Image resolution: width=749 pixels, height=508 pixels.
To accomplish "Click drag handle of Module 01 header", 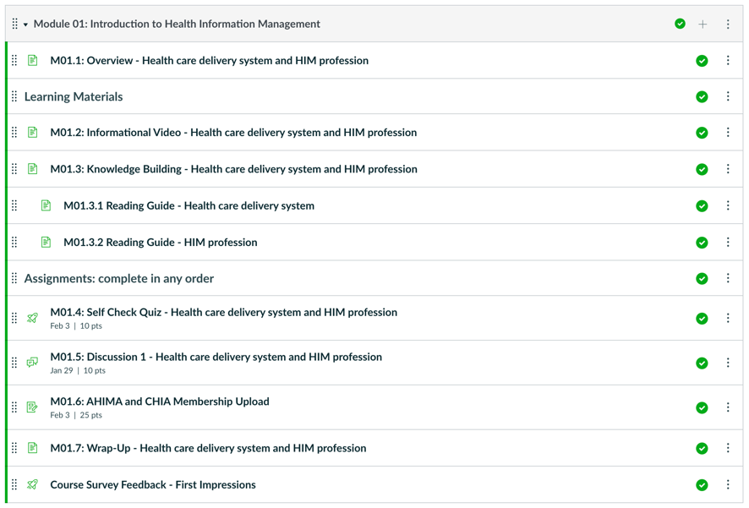I will (x=14, y=25).
